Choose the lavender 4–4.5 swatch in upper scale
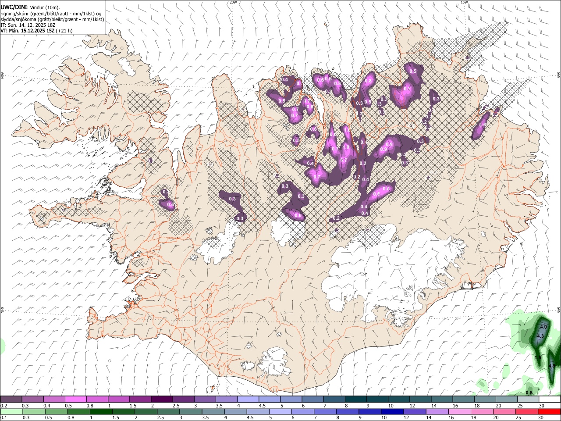The image size is (561, 421). tap(248, 400)
